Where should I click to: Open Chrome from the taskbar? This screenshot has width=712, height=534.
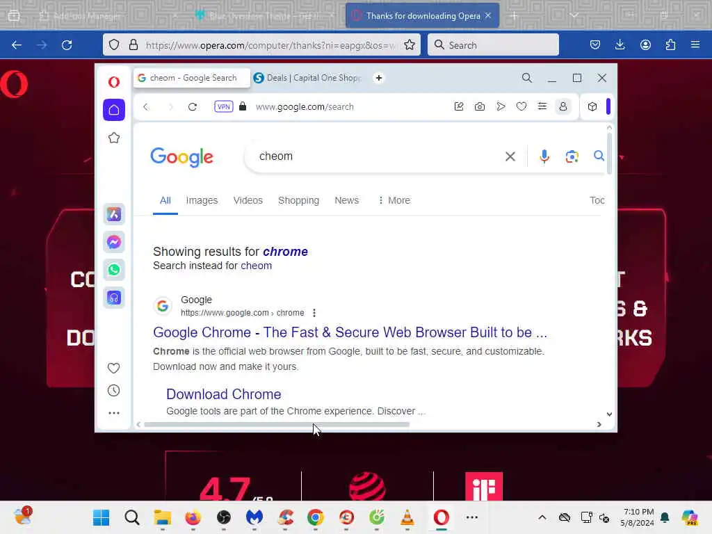pos(315,517)
